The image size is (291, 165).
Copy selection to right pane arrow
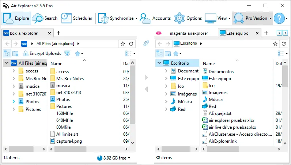[x=146, y=77]
